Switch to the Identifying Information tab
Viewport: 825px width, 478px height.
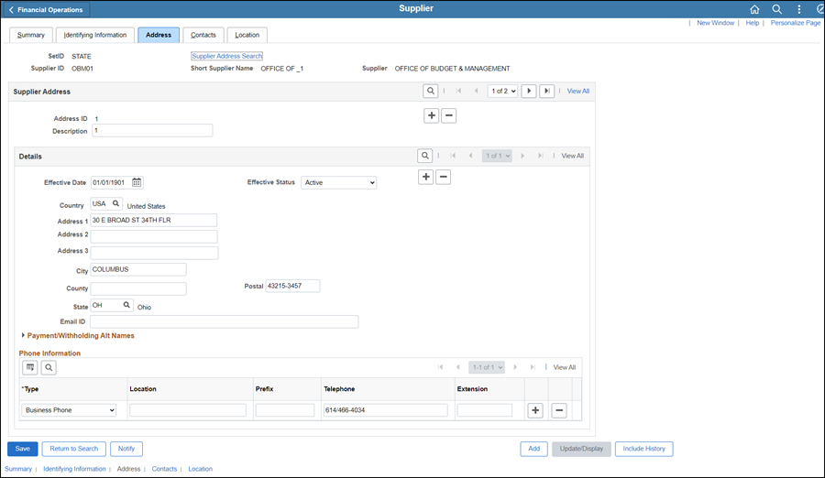[x=95, y=35]
